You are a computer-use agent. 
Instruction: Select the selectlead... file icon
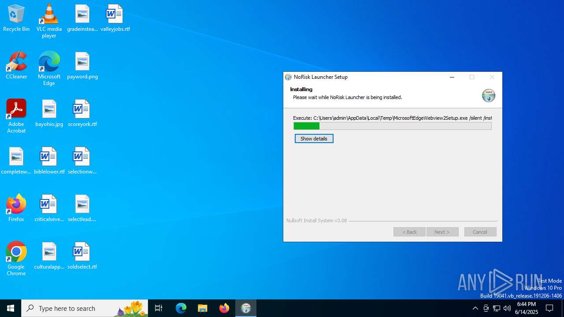point(82,209)
